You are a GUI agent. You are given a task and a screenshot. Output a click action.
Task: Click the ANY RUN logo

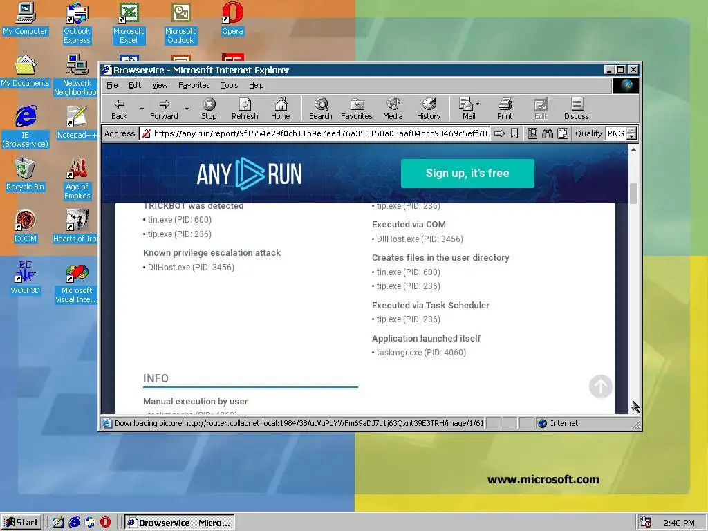pos(249,174)
